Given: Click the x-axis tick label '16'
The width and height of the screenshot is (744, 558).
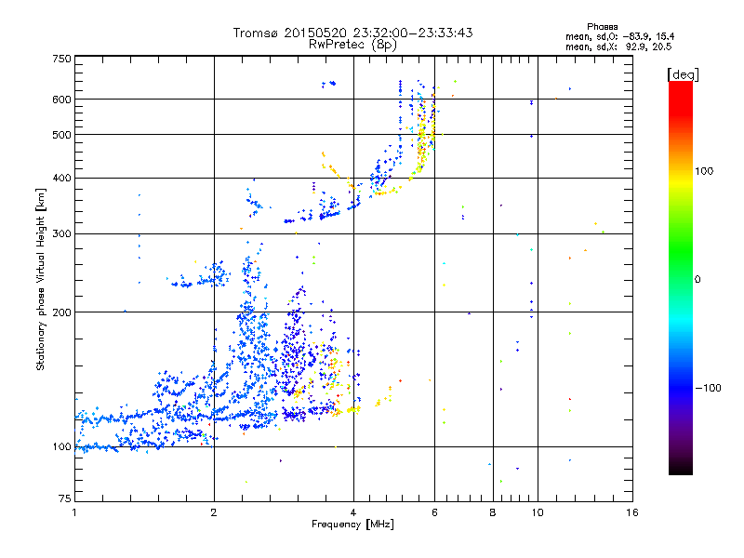Looking at the screenshot, I should (632, 512).
